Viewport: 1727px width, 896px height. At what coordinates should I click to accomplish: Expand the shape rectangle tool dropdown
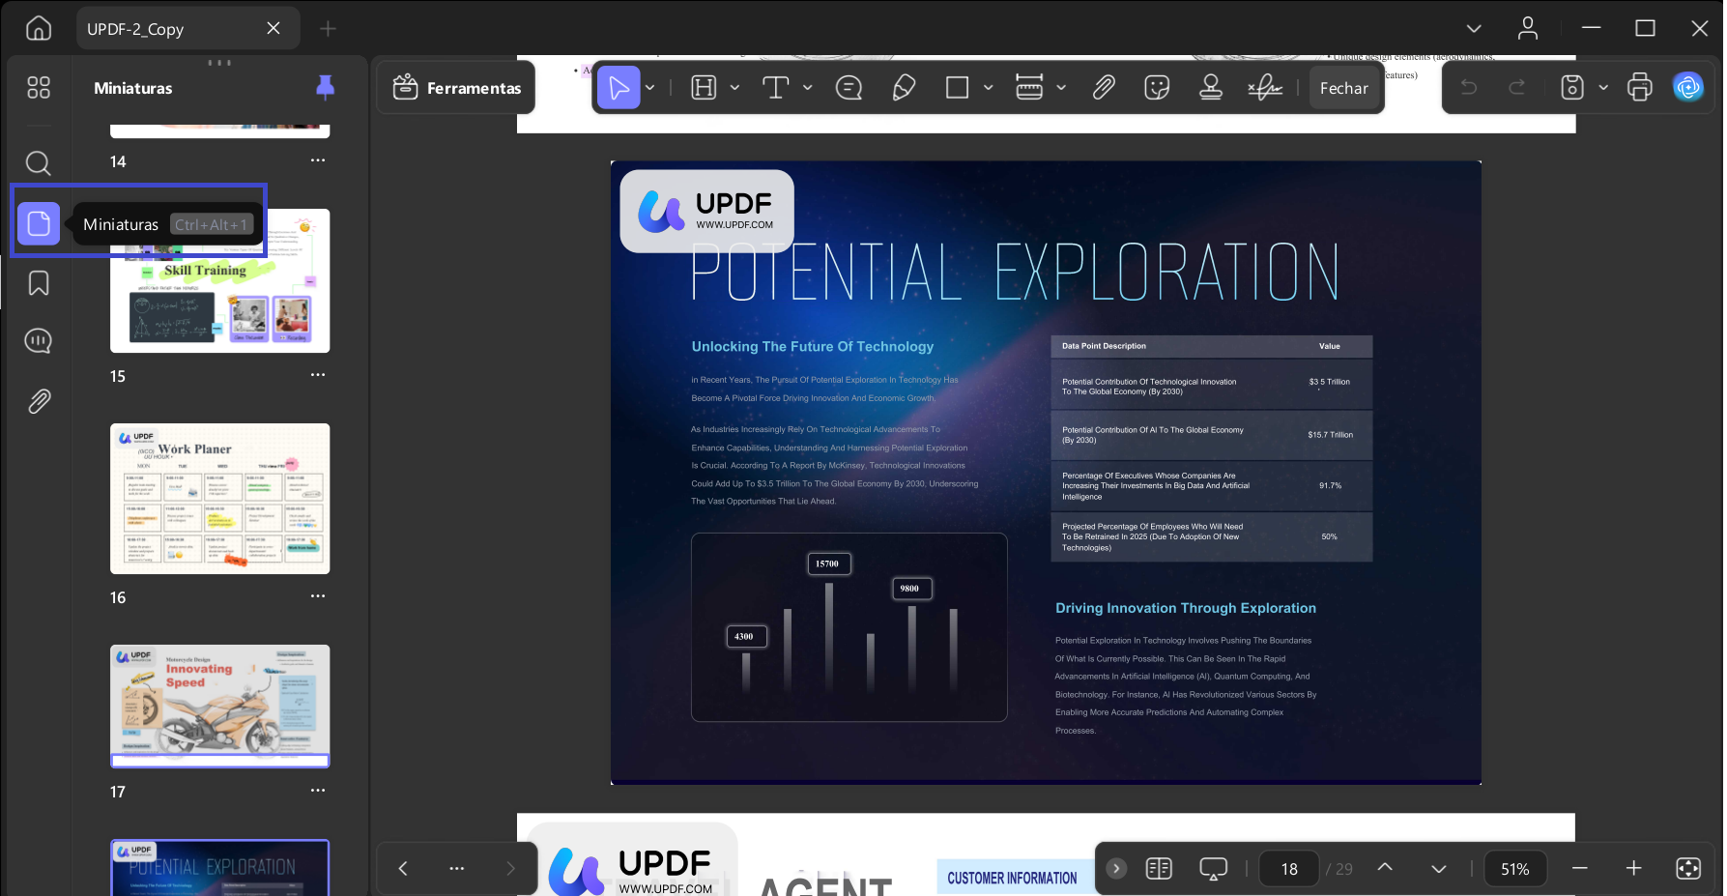pos(988,88)
